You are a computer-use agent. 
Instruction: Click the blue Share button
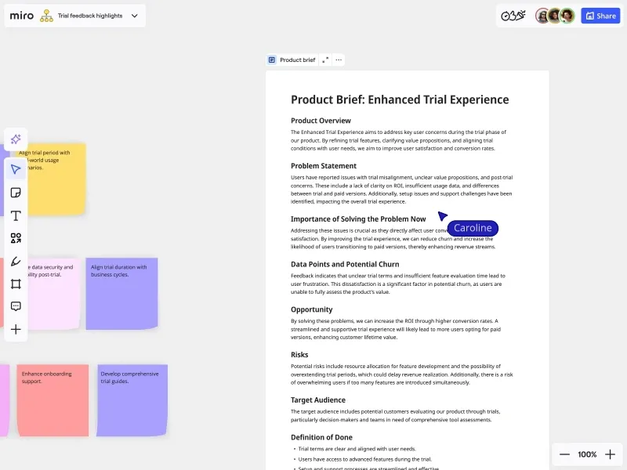point(600,15)
